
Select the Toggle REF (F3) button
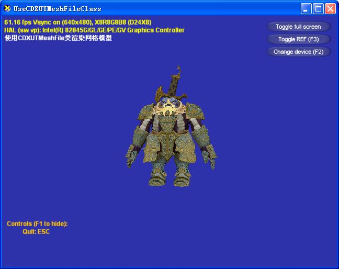tap(299, 39)
